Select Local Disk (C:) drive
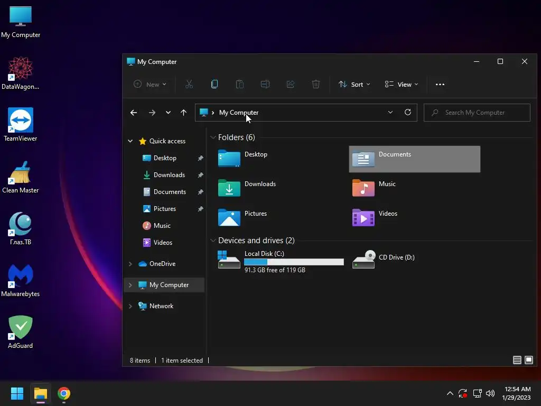 click(x=281, y=262)
